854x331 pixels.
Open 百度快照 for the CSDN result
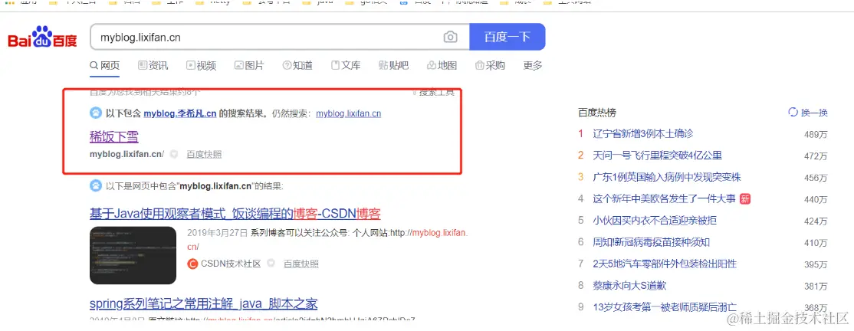pyautogui.click(x=301, y=264)
